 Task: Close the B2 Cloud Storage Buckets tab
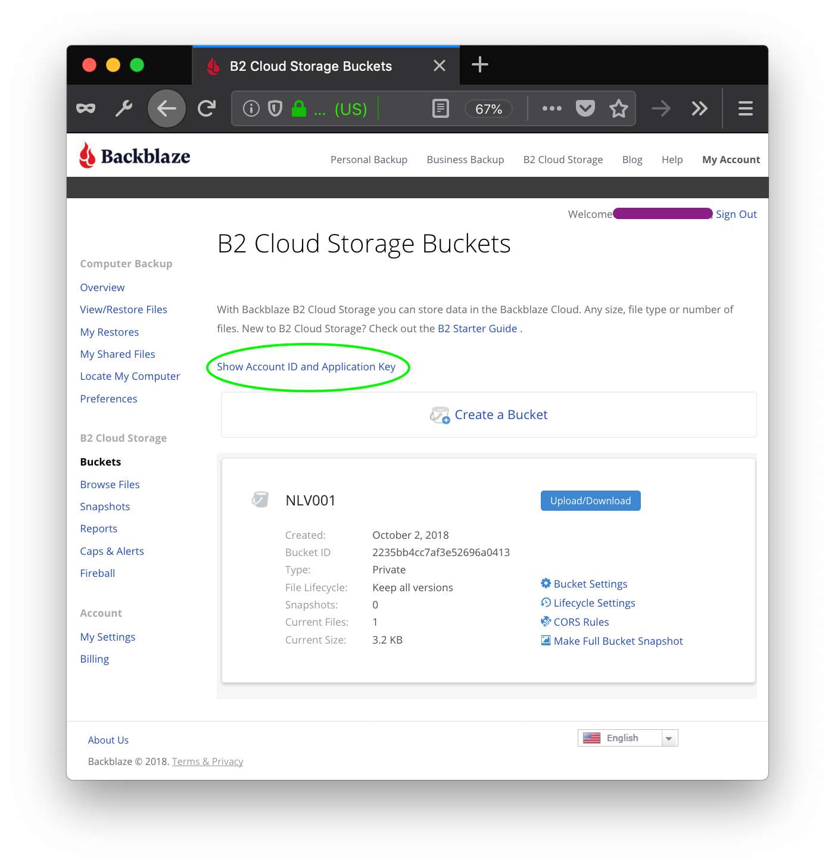pyautogui.click(x=440, y=65)
